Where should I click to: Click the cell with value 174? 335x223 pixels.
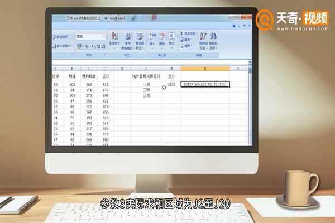(89, 90)
